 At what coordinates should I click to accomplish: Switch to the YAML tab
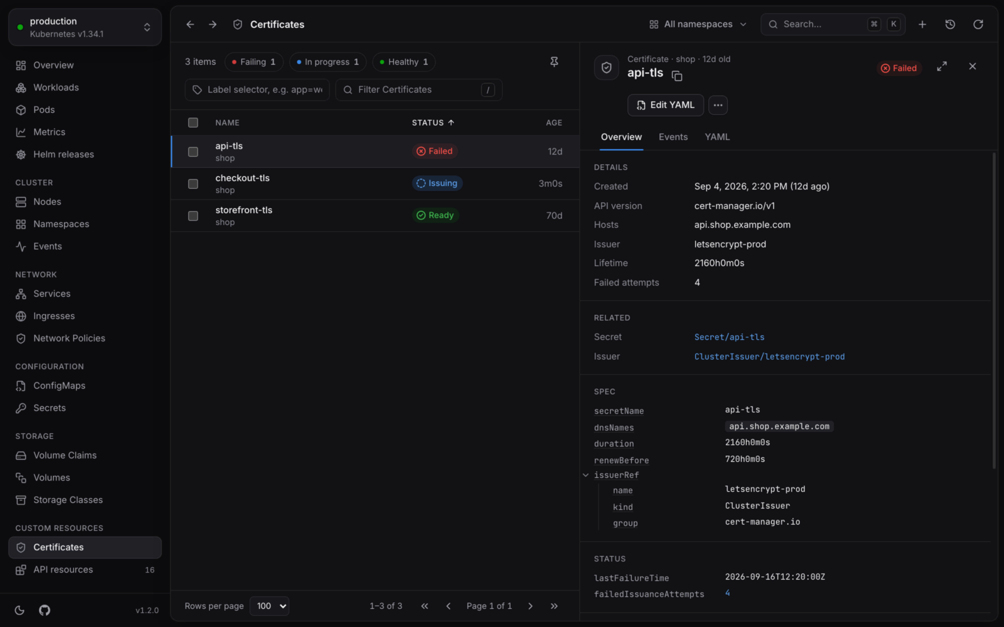click(717, 137)
